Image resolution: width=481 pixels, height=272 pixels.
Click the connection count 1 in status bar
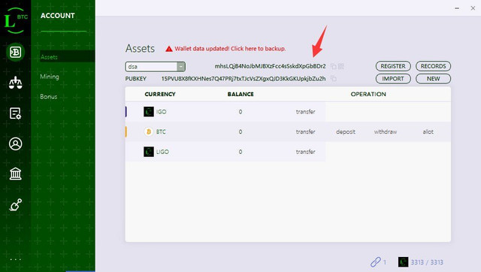[385, 262]
